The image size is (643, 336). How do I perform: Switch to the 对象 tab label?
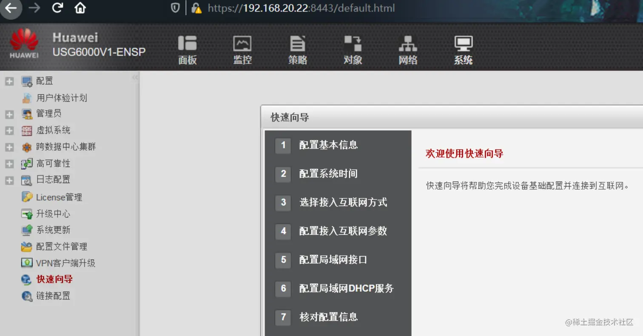[x=353, y=60]
